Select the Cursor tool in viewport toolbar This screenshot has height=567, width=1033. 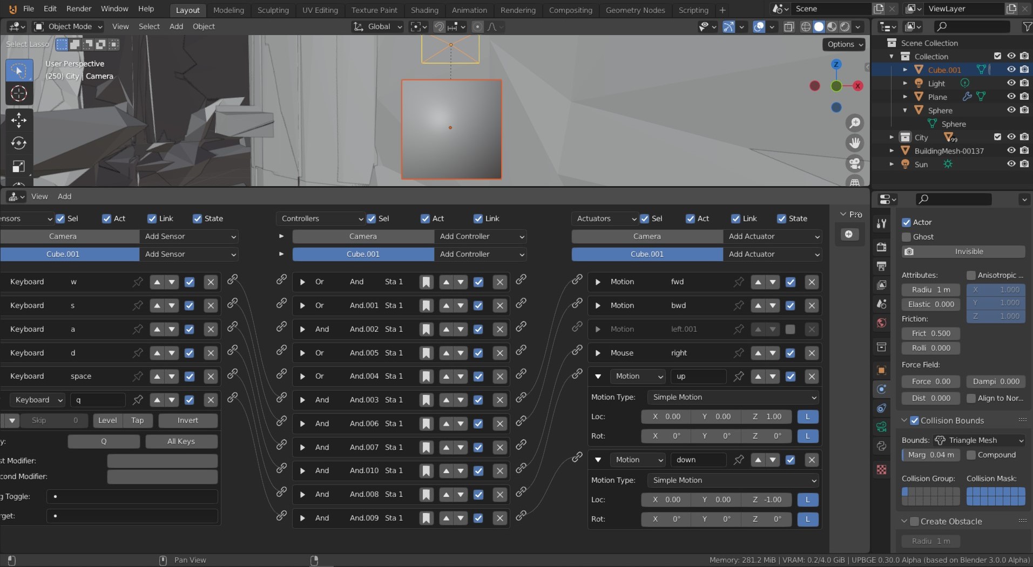[x=19, y=94]
